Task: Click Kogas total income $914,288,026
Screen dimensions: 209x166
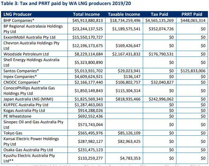Action: click(90, 111)
